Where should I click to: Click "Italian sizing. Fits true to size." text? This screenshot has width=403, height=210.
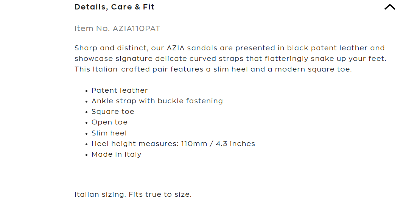133,195
